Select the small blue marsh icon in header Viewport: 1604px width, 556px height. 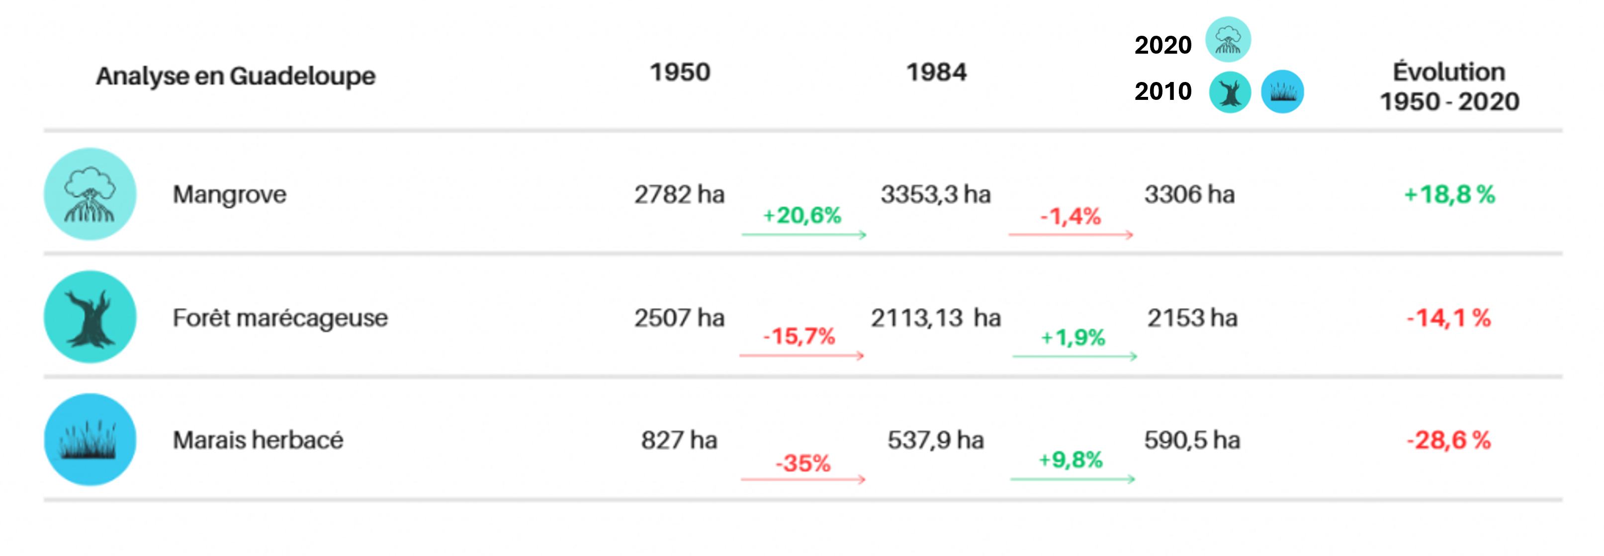pyautogui.click(x=1282, y=92)
